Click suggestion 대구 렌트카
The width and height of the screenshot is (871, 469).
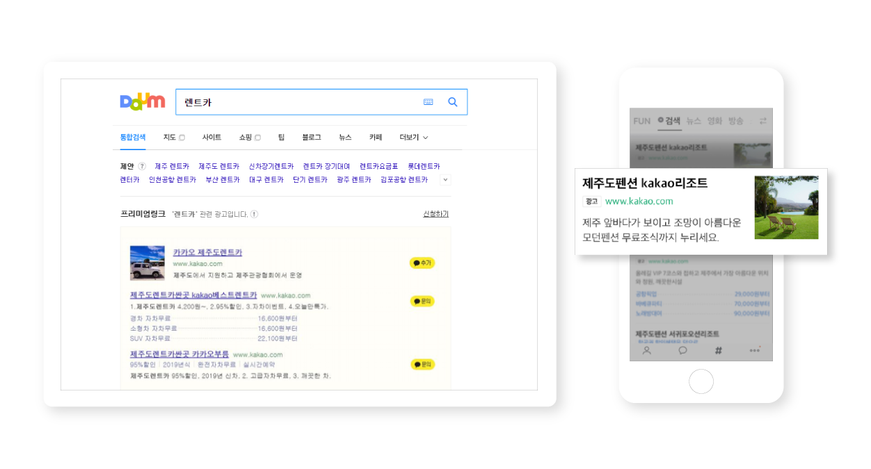pyautogui.click(x=266, y=180)
